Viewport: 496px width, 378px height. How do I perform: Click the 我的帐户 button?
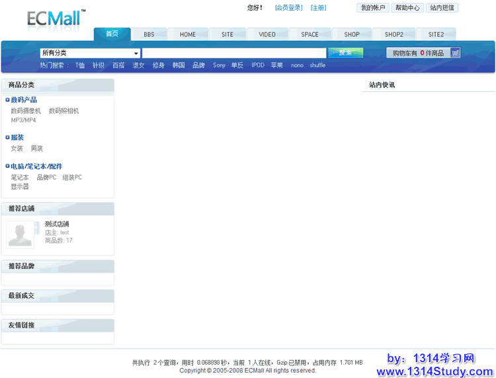point(373,8)
